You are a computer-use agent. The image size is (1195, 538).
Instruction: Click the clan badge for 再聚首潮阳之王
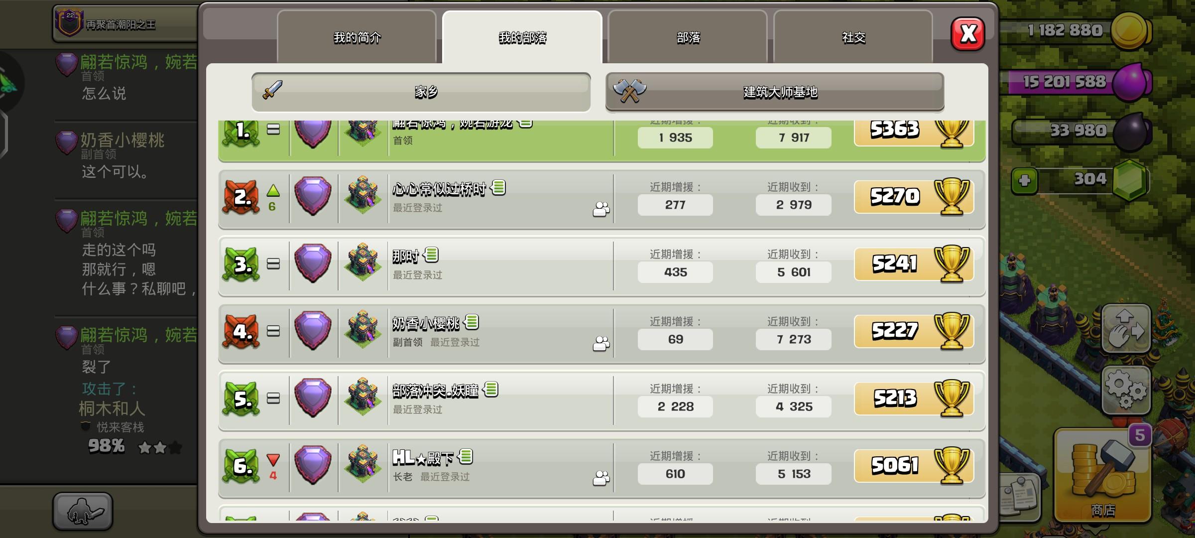click(x=69, y=22)
